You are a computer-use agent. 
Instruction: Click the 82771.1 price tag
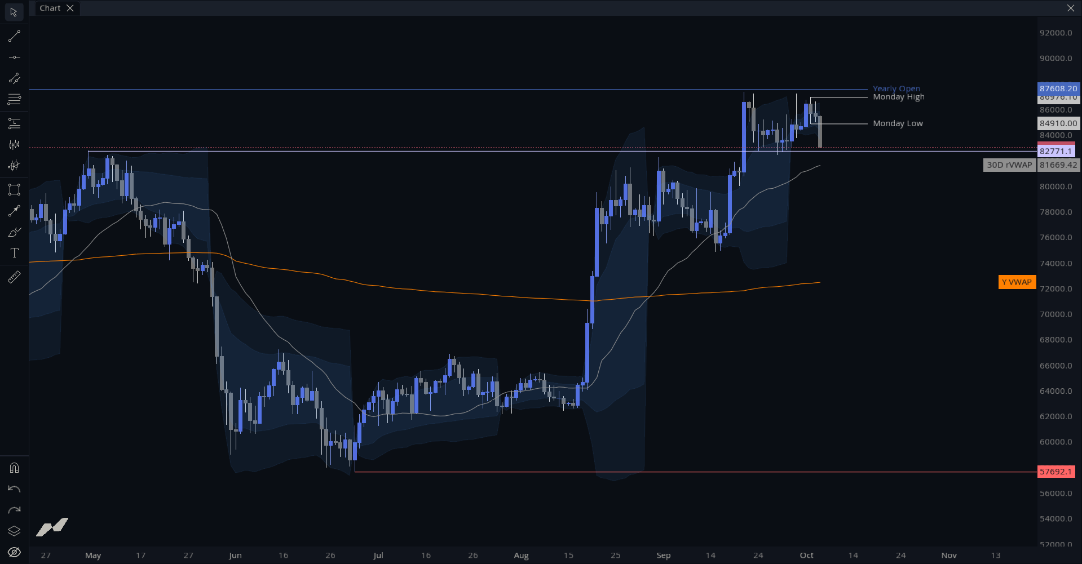[x=1056, y=151]
